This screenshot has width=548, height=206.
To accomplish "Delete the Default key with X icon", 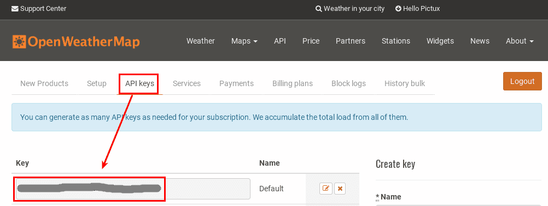I will pos(340,189).
